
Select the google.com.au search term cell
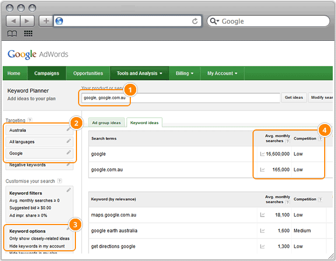tap(107, 170)
